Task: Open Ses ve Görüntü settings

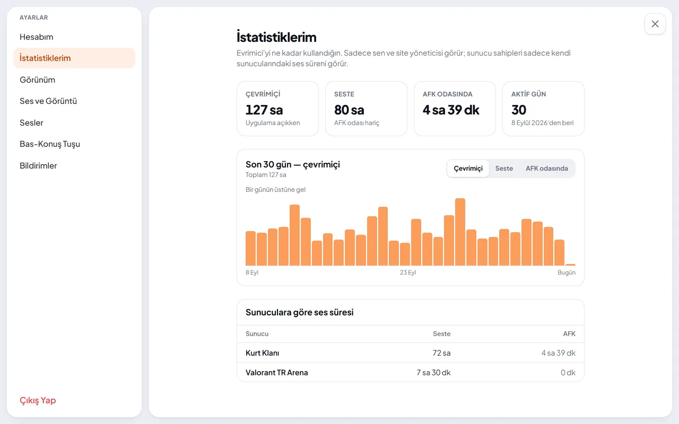Action: click(x=74, y=101)
